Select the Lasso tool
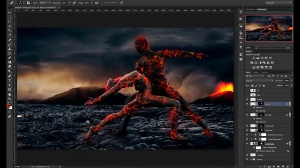Screen dimensions: 300x168 (9, 21)
